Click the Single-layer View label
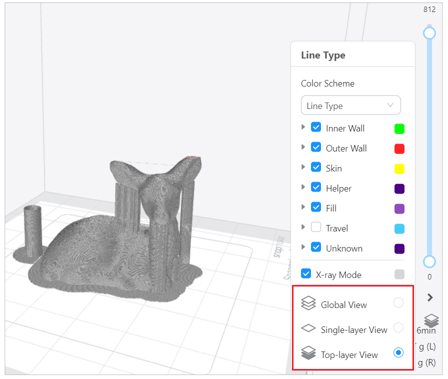Image resolution: width=448 pixels, height=379 pixels. 354,330
